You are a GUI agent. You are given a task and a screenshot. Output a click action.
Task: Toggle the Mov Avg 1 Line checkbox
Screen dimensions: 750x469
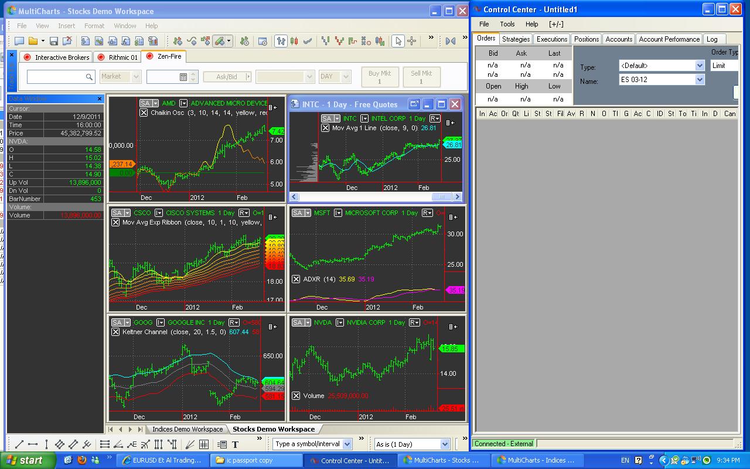[325, 128]
